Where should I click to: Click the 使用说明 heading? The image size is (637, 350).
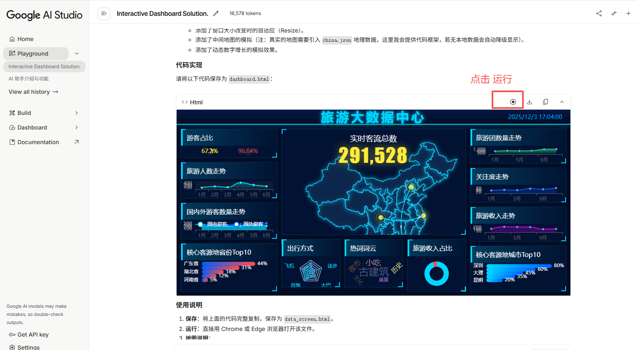pos(189,305)
